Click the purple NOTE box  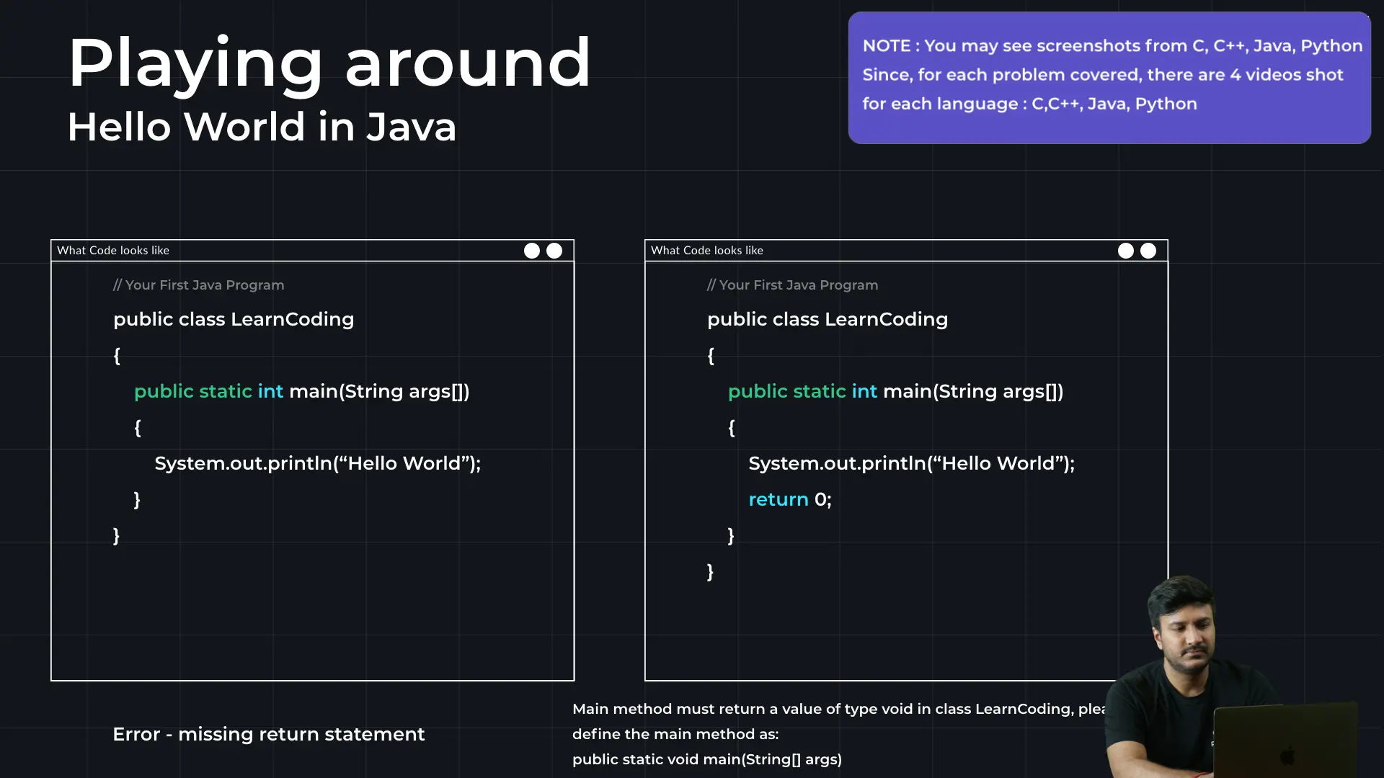[x=1109, y=77]
